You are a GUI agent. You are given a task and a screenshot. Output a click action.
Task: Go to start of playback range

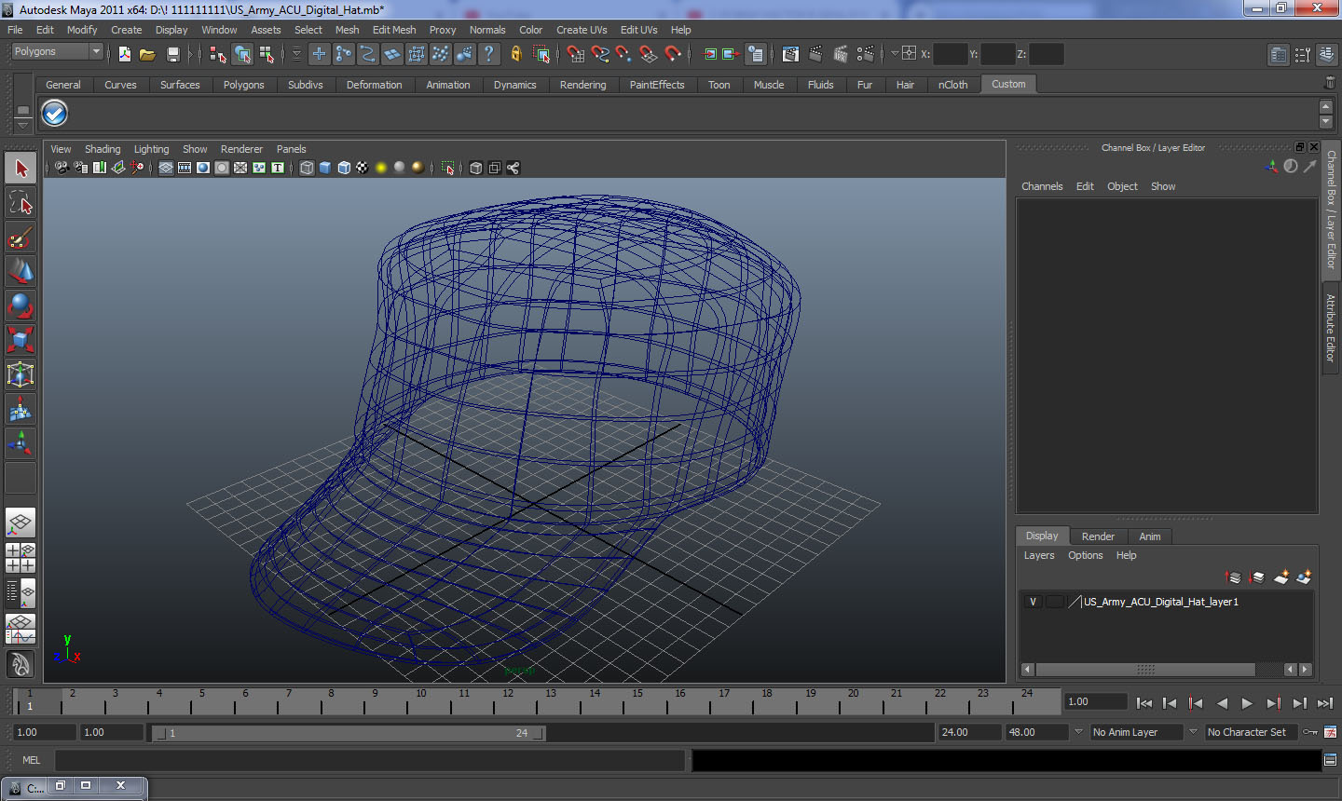[x=1144, y=703]
